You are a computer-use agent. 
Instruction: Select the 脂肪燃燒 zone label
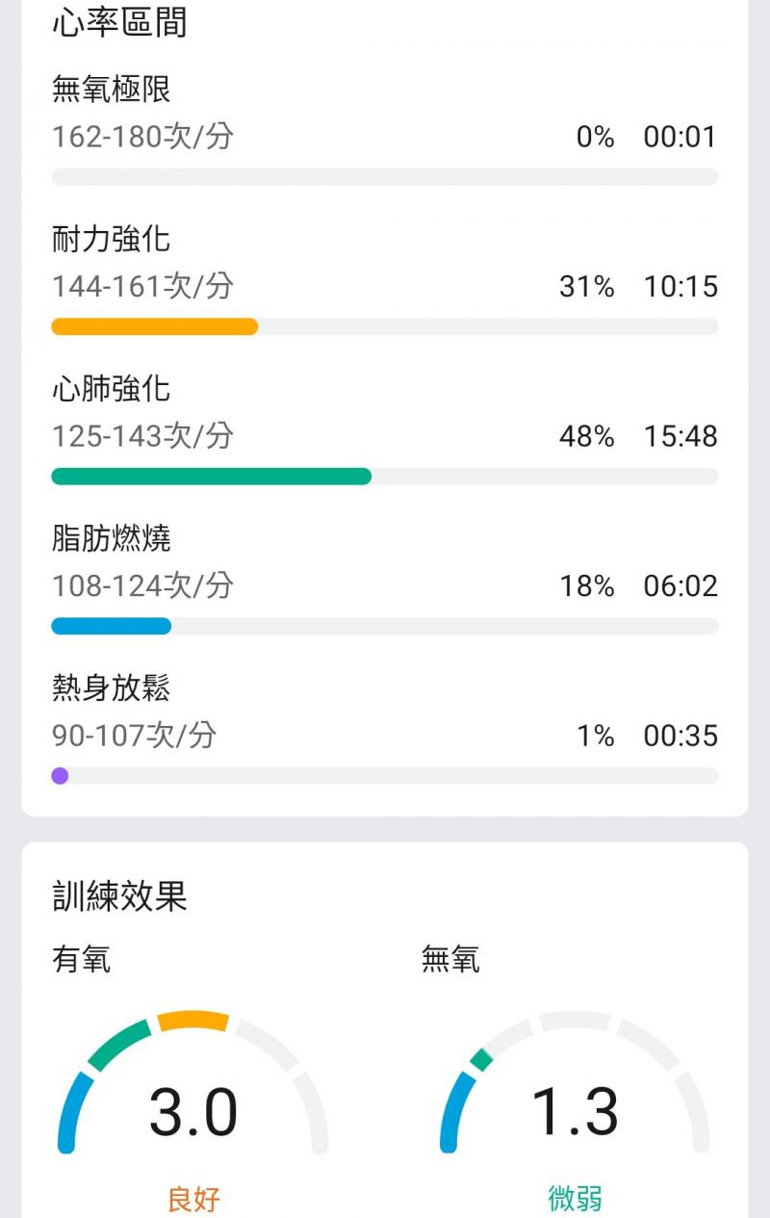(x=112, y=538)
